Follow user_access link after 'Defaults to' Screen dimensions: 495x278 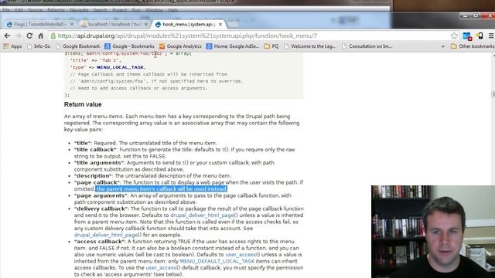pyautogui.click(x=241, y=255)
